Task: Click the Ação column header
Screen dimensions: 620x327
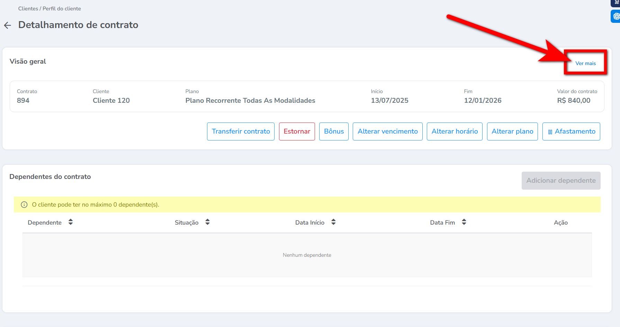Action: (560, 222)
